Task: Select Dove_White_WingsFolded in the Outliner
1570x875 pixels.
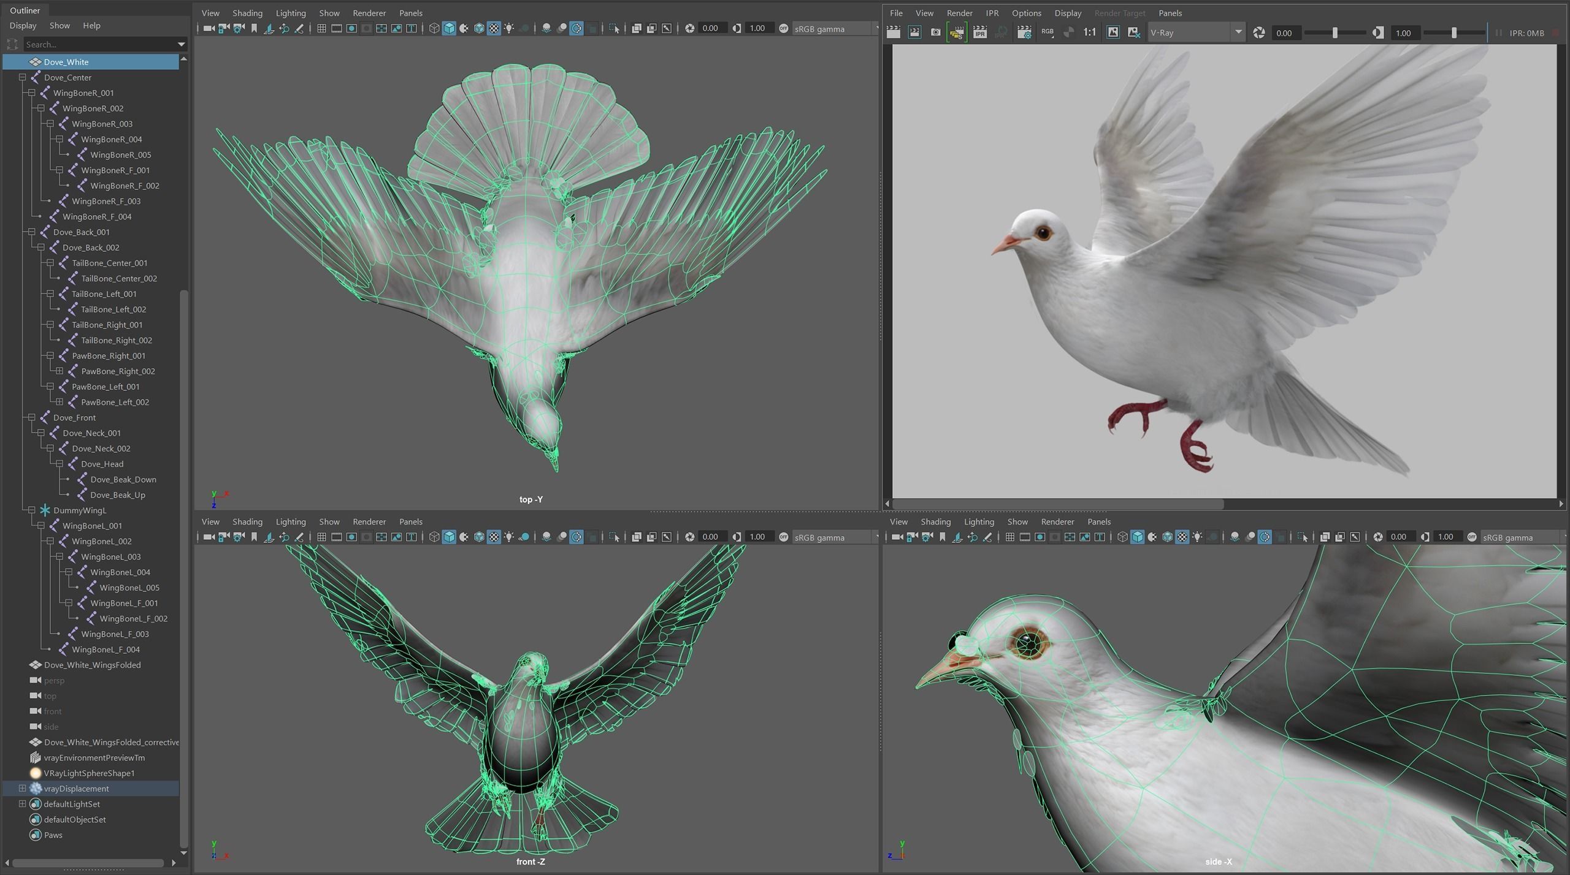Action: (92, 665)
